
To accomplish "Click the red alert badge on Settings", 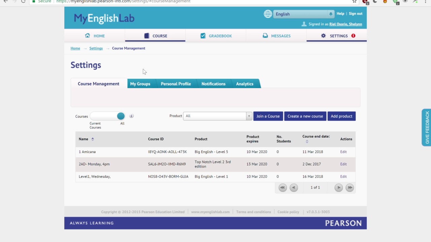I will (353, 36).
